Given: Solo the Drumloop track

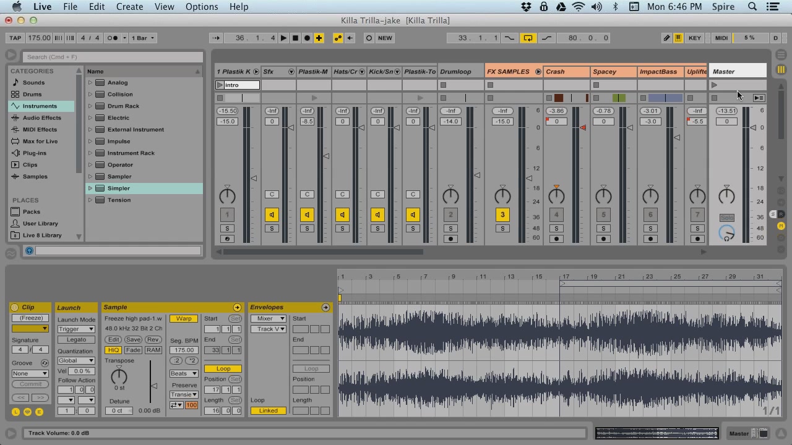Looking at the screenshot, I should tap(450, 229).
